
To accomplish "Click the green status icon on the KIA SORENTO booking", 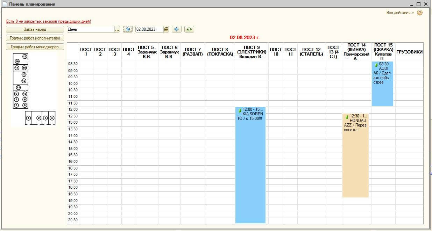I will (x=240, y=110).
